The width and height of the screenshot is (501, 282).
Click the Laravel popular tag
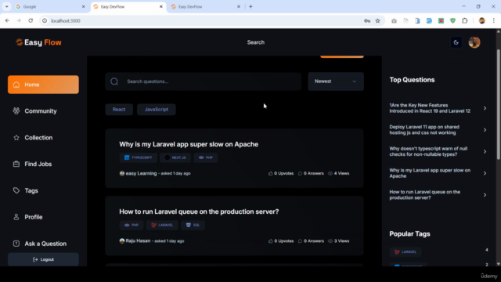click(405, 252)
